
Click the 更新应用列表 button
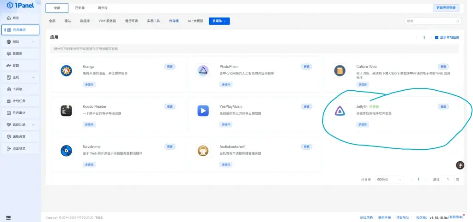coord(446,8)
